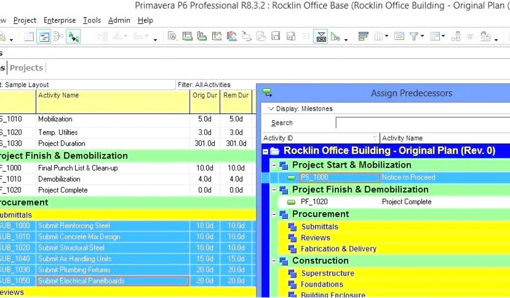
Task: Collapse Project Start & Mobilization group
Action: tap(274, 165)
